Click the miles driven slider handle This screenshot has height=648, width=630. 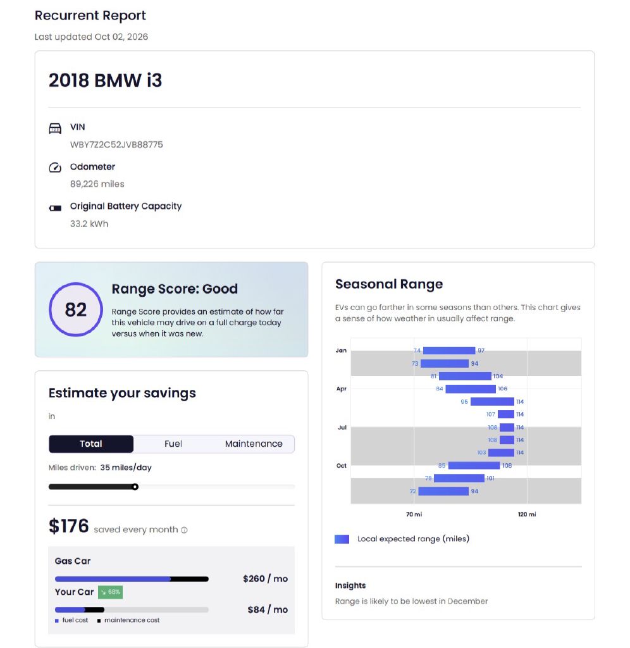[135, 487]
